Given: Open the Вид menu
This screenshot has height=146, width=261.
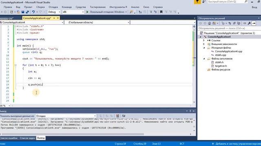Looking at the screenshot, I should [18, 7].
